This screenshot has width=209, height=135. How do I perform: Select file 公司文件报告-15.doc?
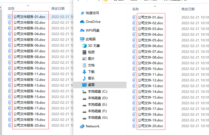point(30,97)
